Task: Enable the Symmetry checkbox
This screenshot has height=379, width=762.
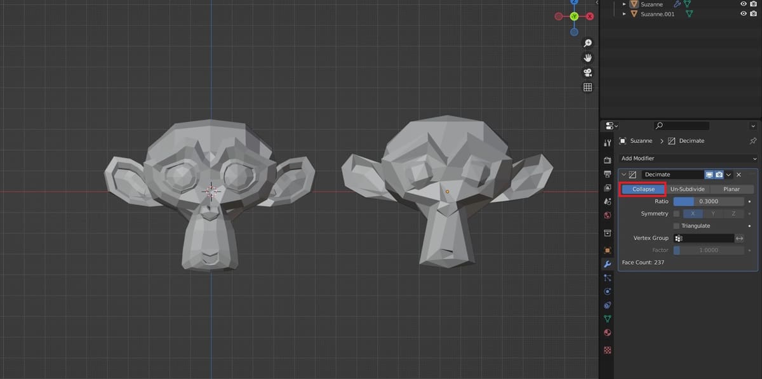Action: click(x=676, y=214)
